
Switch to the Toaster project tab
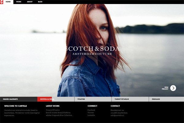(x=93, y=99)
